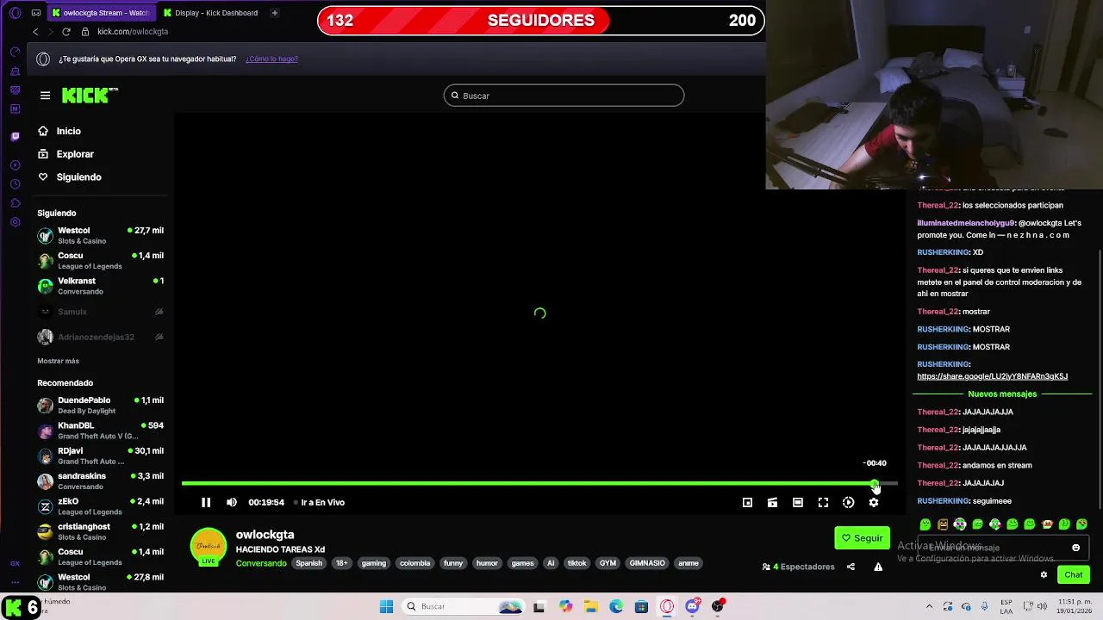
Task: Open KhanDBL recommended channel
Action: (100, 431)
